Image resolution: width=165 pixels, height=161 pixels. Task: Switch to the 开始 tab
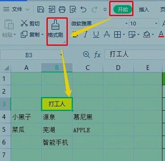pyautogui.click(x=123, y=10)
